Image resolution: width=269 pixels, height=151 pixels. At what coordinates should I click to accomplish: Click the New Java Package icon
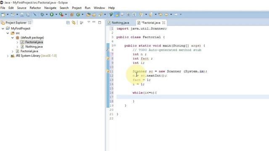pyautogui.click(x=72, y=15)
